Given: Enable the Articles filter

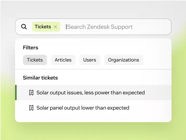Looking at the screenshot, I should click(x=63, y=60).
